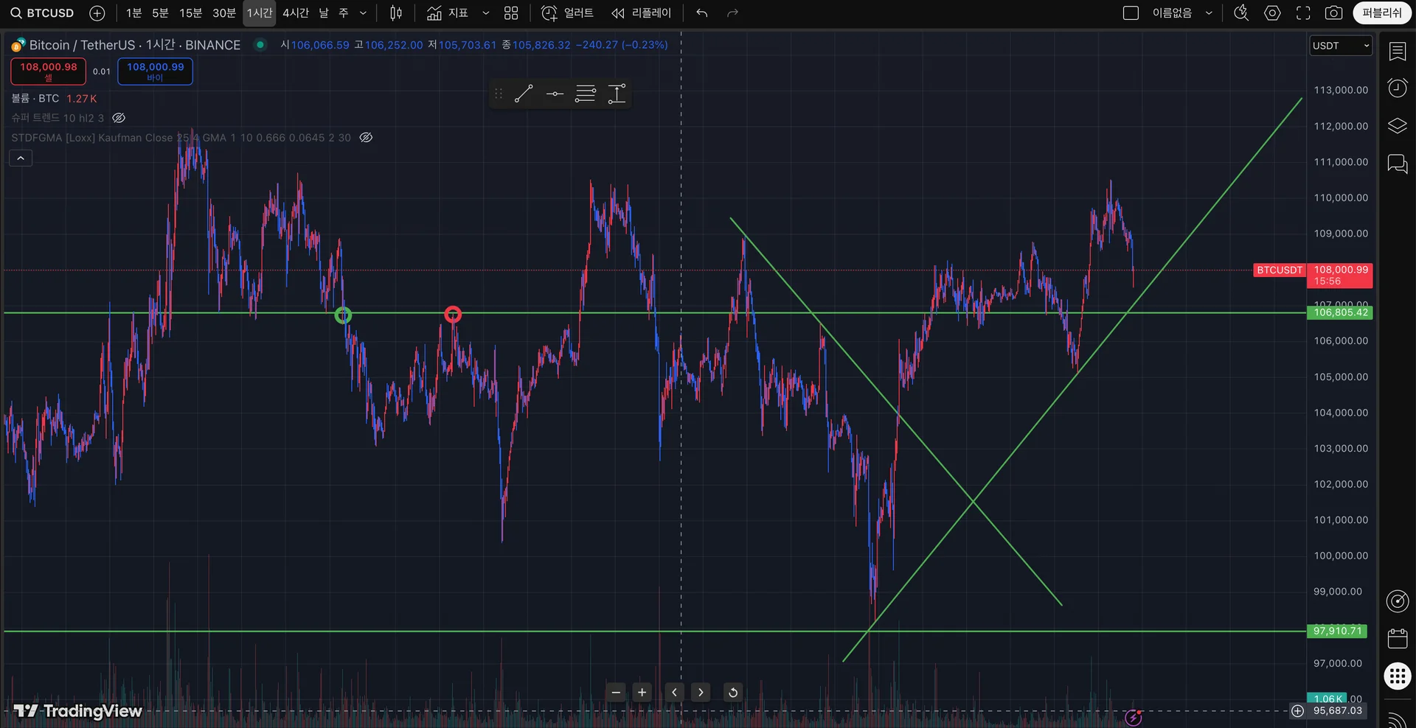The width and height of the screenshot is (1416, 728).
Task: Collapse the indicator legend with chevron
Action: click(21, 158)
